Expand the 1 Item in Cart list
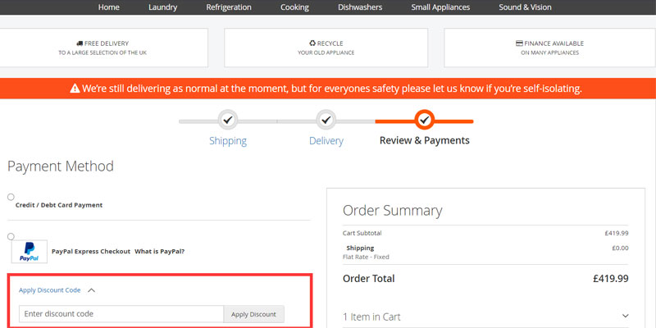Viewport: 656px width, 328px height. point(625,317)
